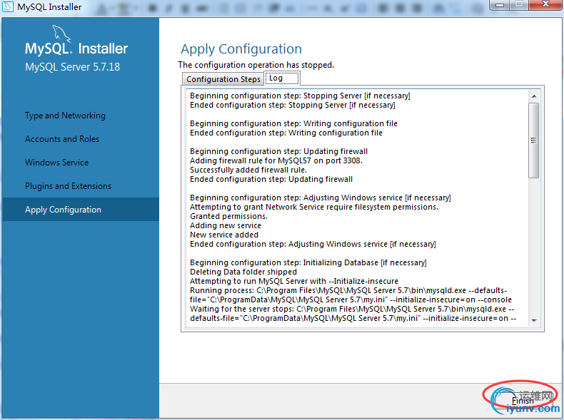The width and height of the screenshot is (564, 420).
Task: Close the MySQL Installer window
Action: coord(545,5)
